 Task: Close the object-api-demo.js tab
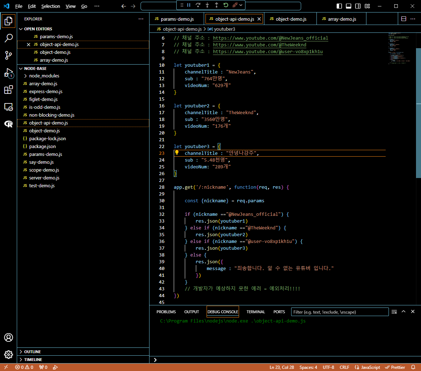(259, 19)
